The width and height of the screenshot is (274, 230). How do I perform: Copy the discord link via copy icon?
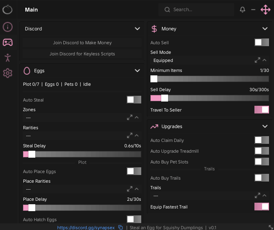coord(120,227)
